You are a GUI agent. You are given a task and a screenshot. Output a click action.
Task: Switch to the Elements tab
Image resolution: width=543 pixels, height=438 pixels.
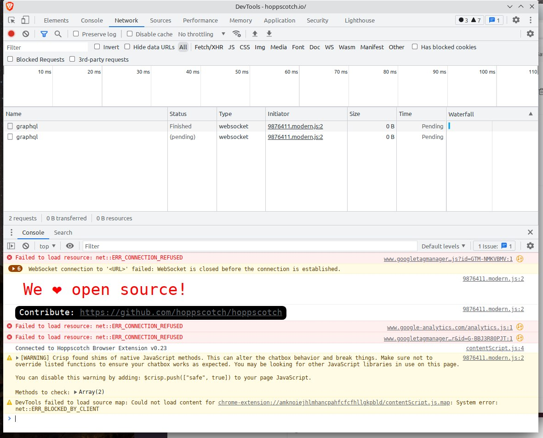click(x=56, y=20)
